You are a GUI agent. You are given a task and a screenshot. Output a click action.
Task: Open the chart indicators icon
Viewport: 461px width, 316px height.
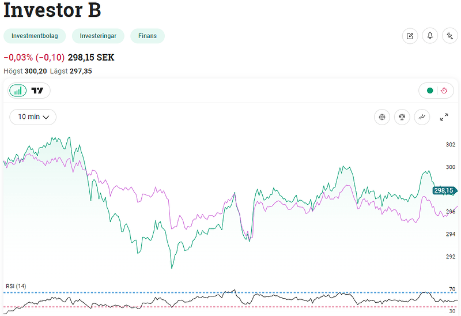click(x=422, y=117)
